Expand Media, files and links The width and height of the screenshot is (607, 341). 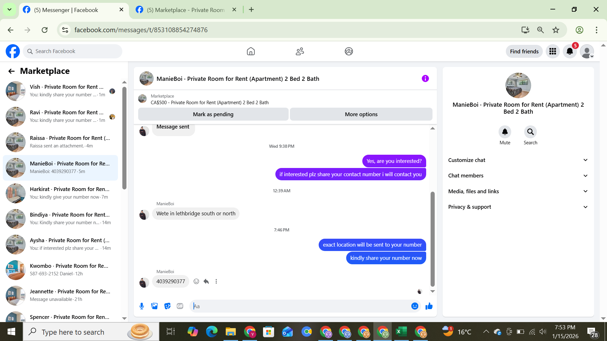pyautogui.click(x=518, y=191)
